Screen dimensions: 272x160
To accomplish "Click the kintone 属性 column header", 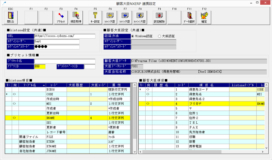I will coord(119,85).
